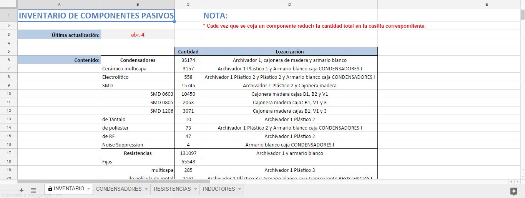Select the Archivador 1 Plástico 3 cell
Screen dimensions: 525x198
[x=289, y=170]
